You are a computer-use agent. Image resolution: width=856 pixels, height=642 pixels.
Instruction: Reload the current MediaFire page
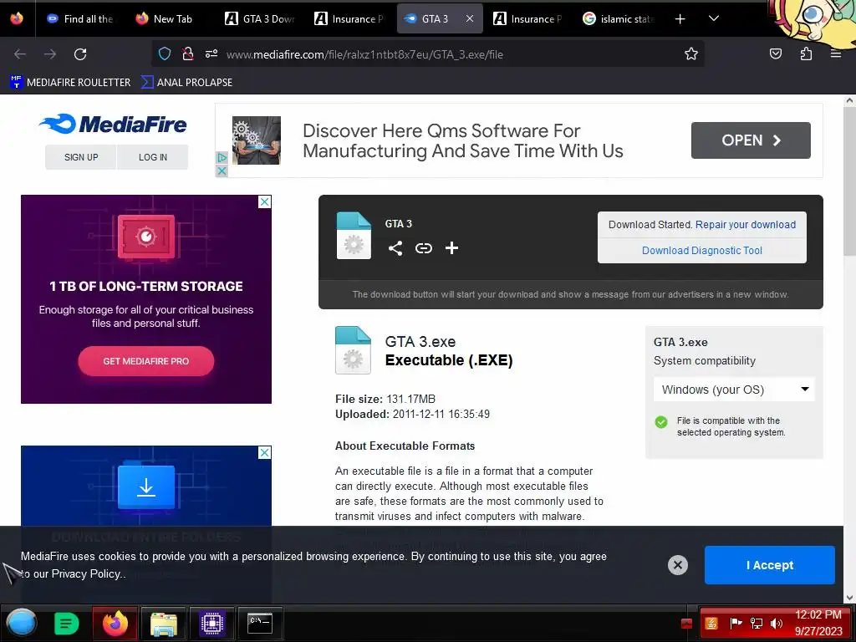pos(80,54)
